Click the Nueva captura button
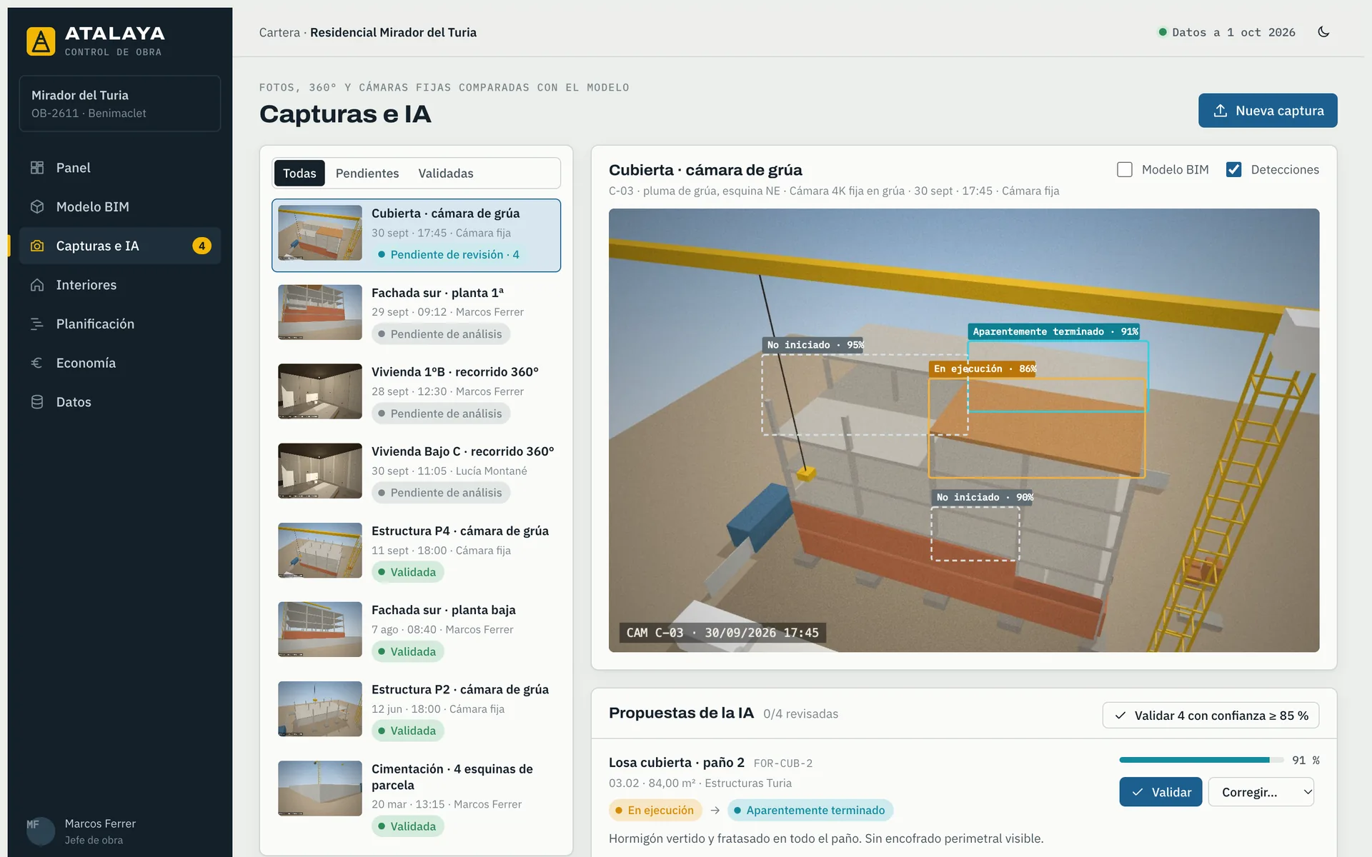Viewport: 1372px width, 857px height. click(x=1268, y=111)
